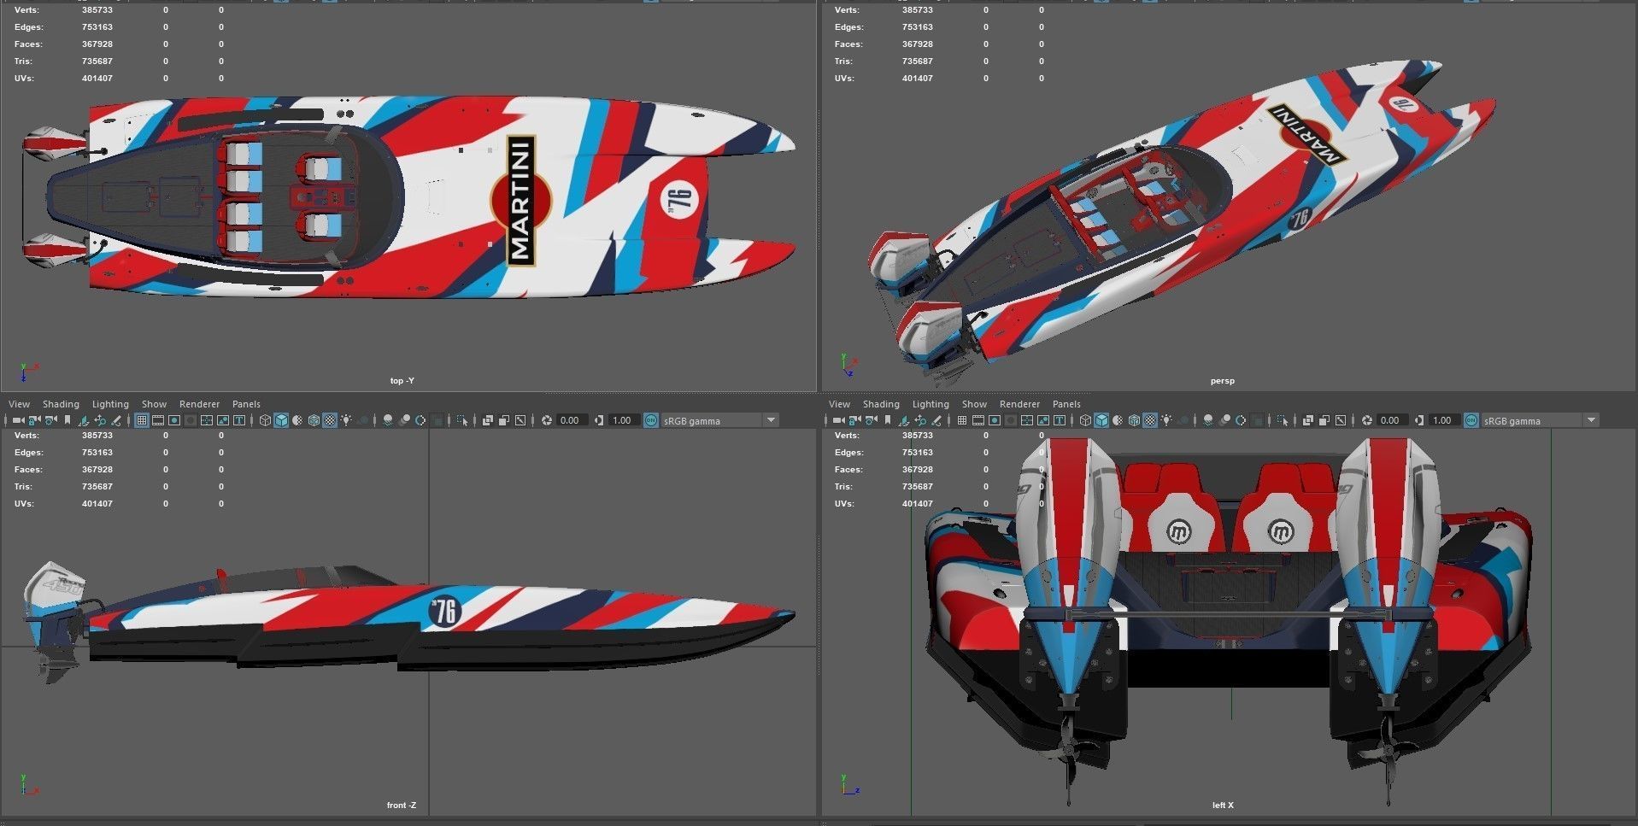The width and height of the screenshot is (1638, 826).
Task: Open Shading menu in left X panel
Action: 881,404
